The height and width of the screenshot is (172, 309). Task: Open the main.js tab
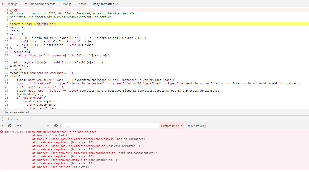[x=13, y=4]
